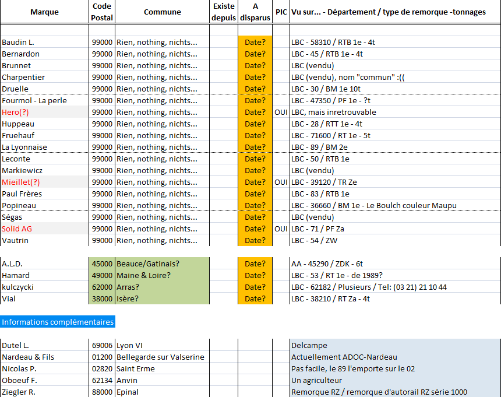Select the A disparus header cell
Image resolution: width=501 pixels, height=397 pixels.
(x=255, y=12)
